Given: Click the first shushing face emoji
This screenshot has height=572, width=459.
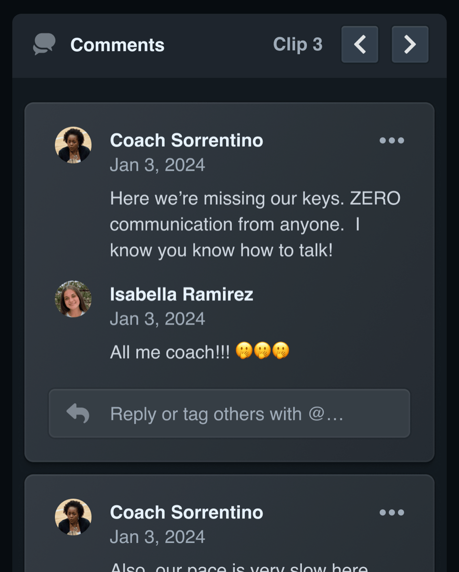Looking at the screenshot, I should [x=244, y=352].
